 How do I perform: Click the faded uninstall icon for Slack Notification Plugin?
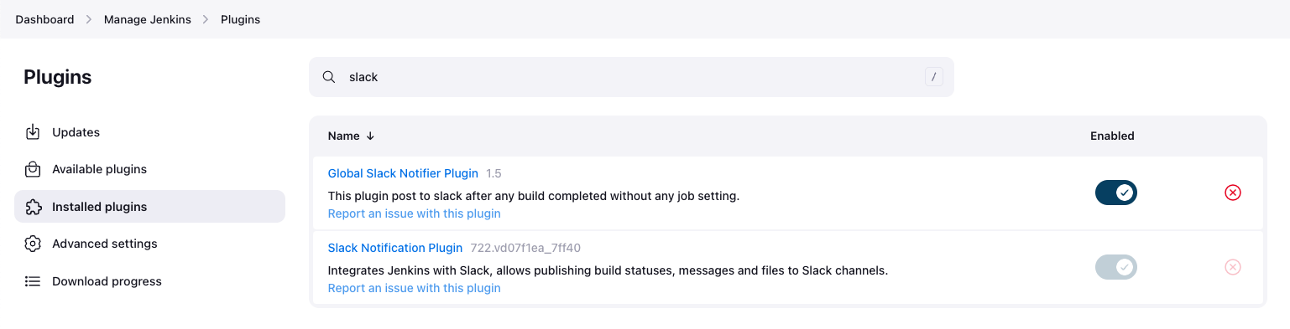1232,267
